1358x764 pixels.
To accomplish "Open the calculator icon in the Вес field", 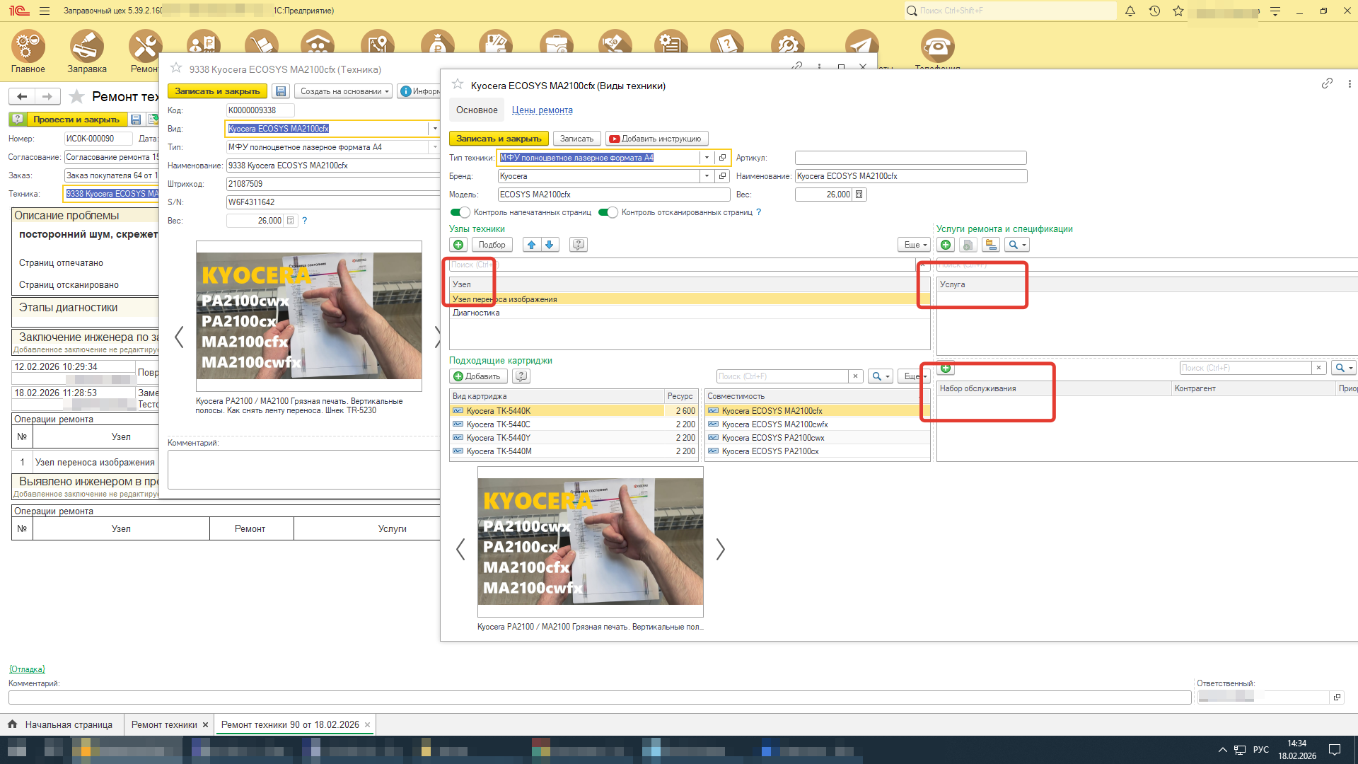I will click(859, 195).
